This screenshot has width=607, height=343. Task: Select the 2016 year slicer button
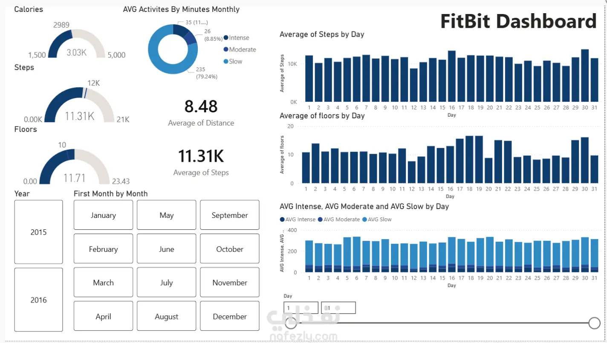click(x=38, y=300)
